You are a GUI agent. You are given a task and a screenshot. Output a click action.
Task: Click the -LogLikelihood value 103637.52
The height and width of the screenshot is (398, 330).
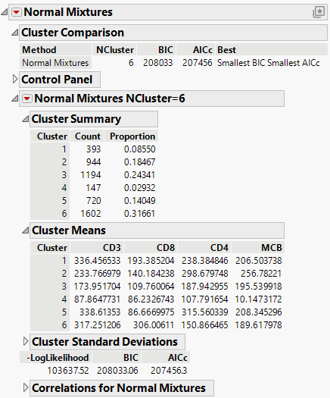pyautogui.click(x=68, y=371)
